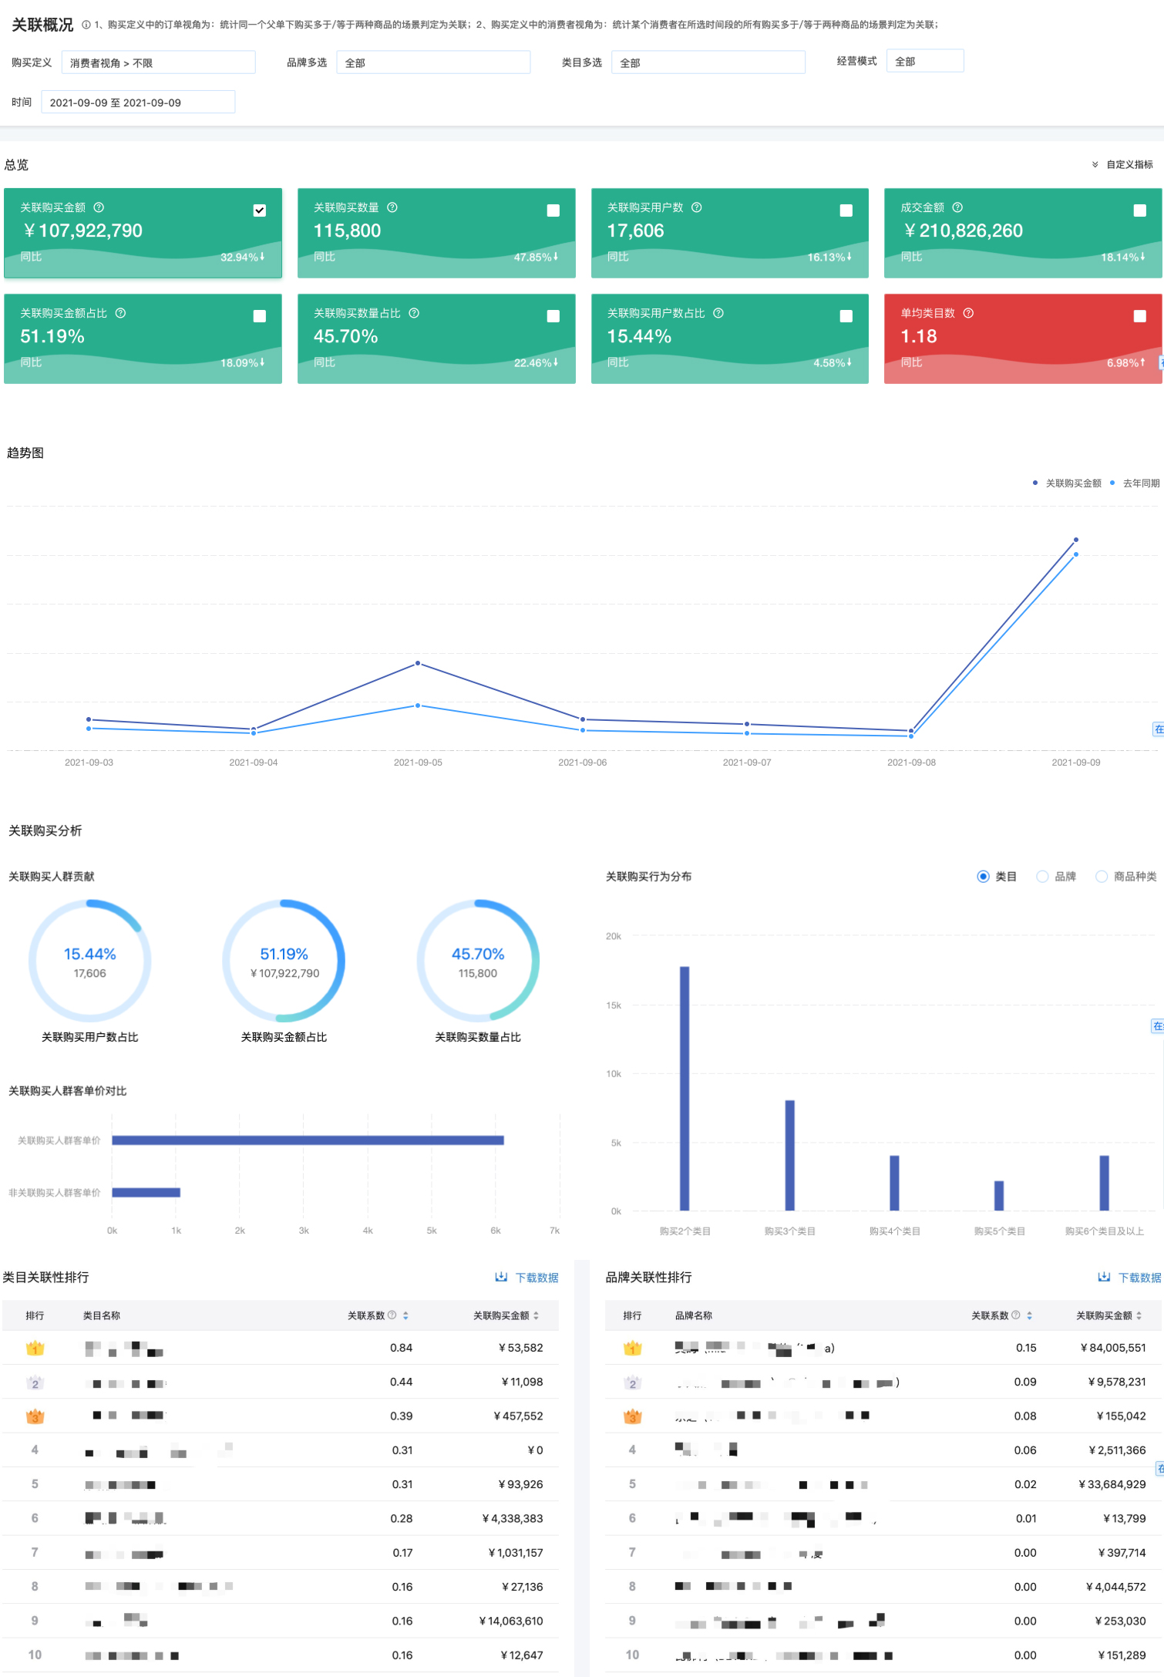This screenshot has height=1677, width=1164.
Task: Click rank 3 crown in category ranking
Action: click(x=35, y=1416)
